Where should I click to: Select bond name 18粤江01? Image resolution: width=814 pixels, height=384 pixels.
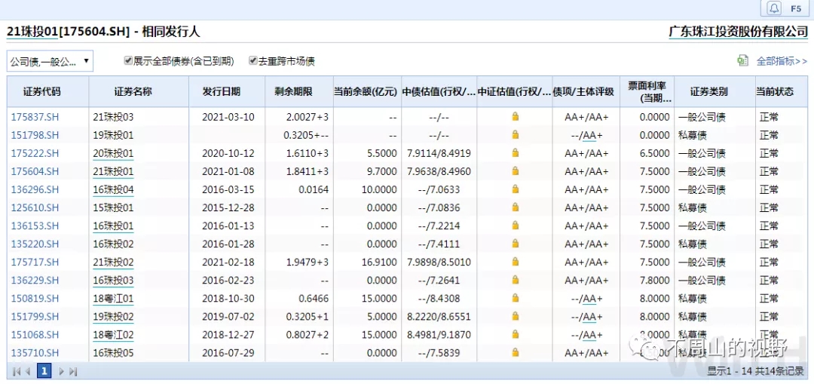pos(113,299)
